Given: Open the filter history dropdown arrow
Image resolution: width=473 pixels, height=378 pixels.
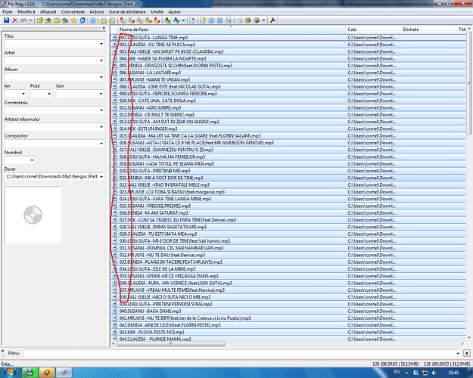Looking at the screenshot, I should pyautogui.click(x=458, y=353).
